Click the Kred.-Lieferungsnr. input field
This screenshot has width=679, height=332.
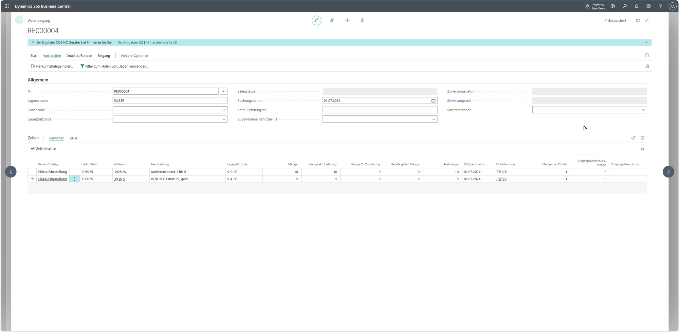pyautogui.click(x=380, y=110)
